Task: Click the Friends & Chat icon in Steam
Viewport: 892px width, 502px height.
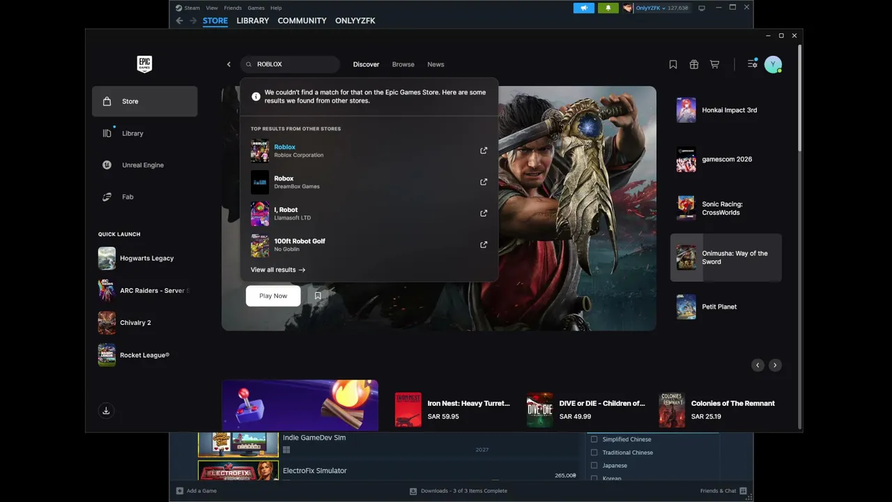Action: tap(744, 491)
